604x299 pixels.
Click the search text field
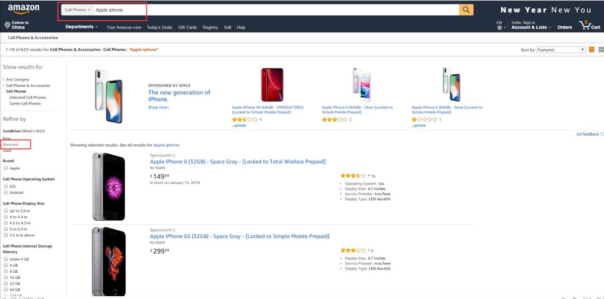point(275,10)
